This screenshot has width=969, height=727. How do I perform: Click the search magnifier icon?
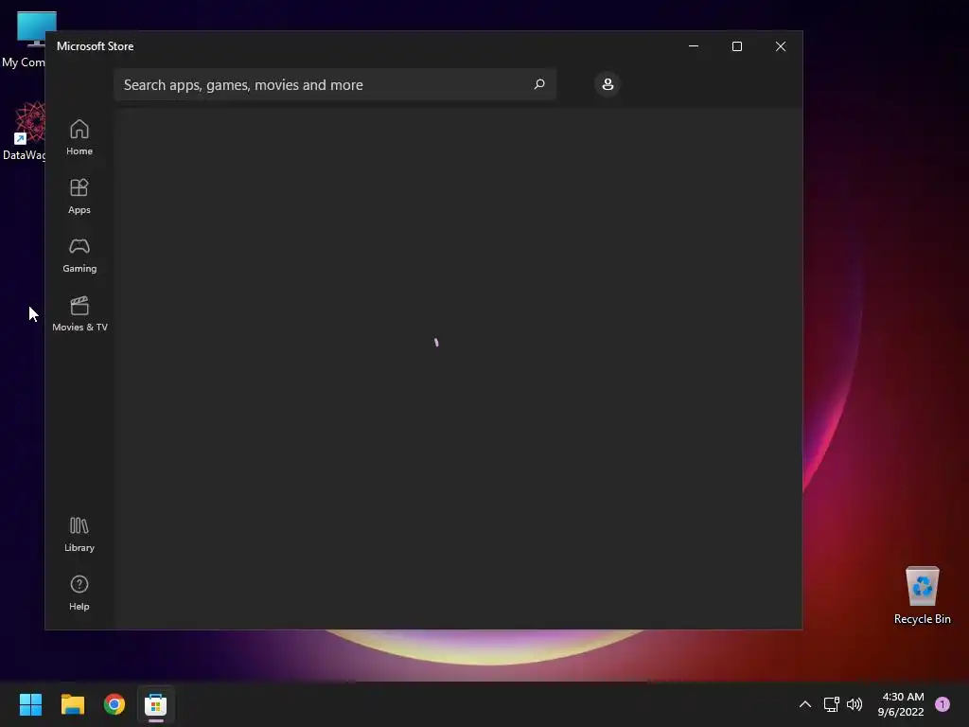(538, 84)
